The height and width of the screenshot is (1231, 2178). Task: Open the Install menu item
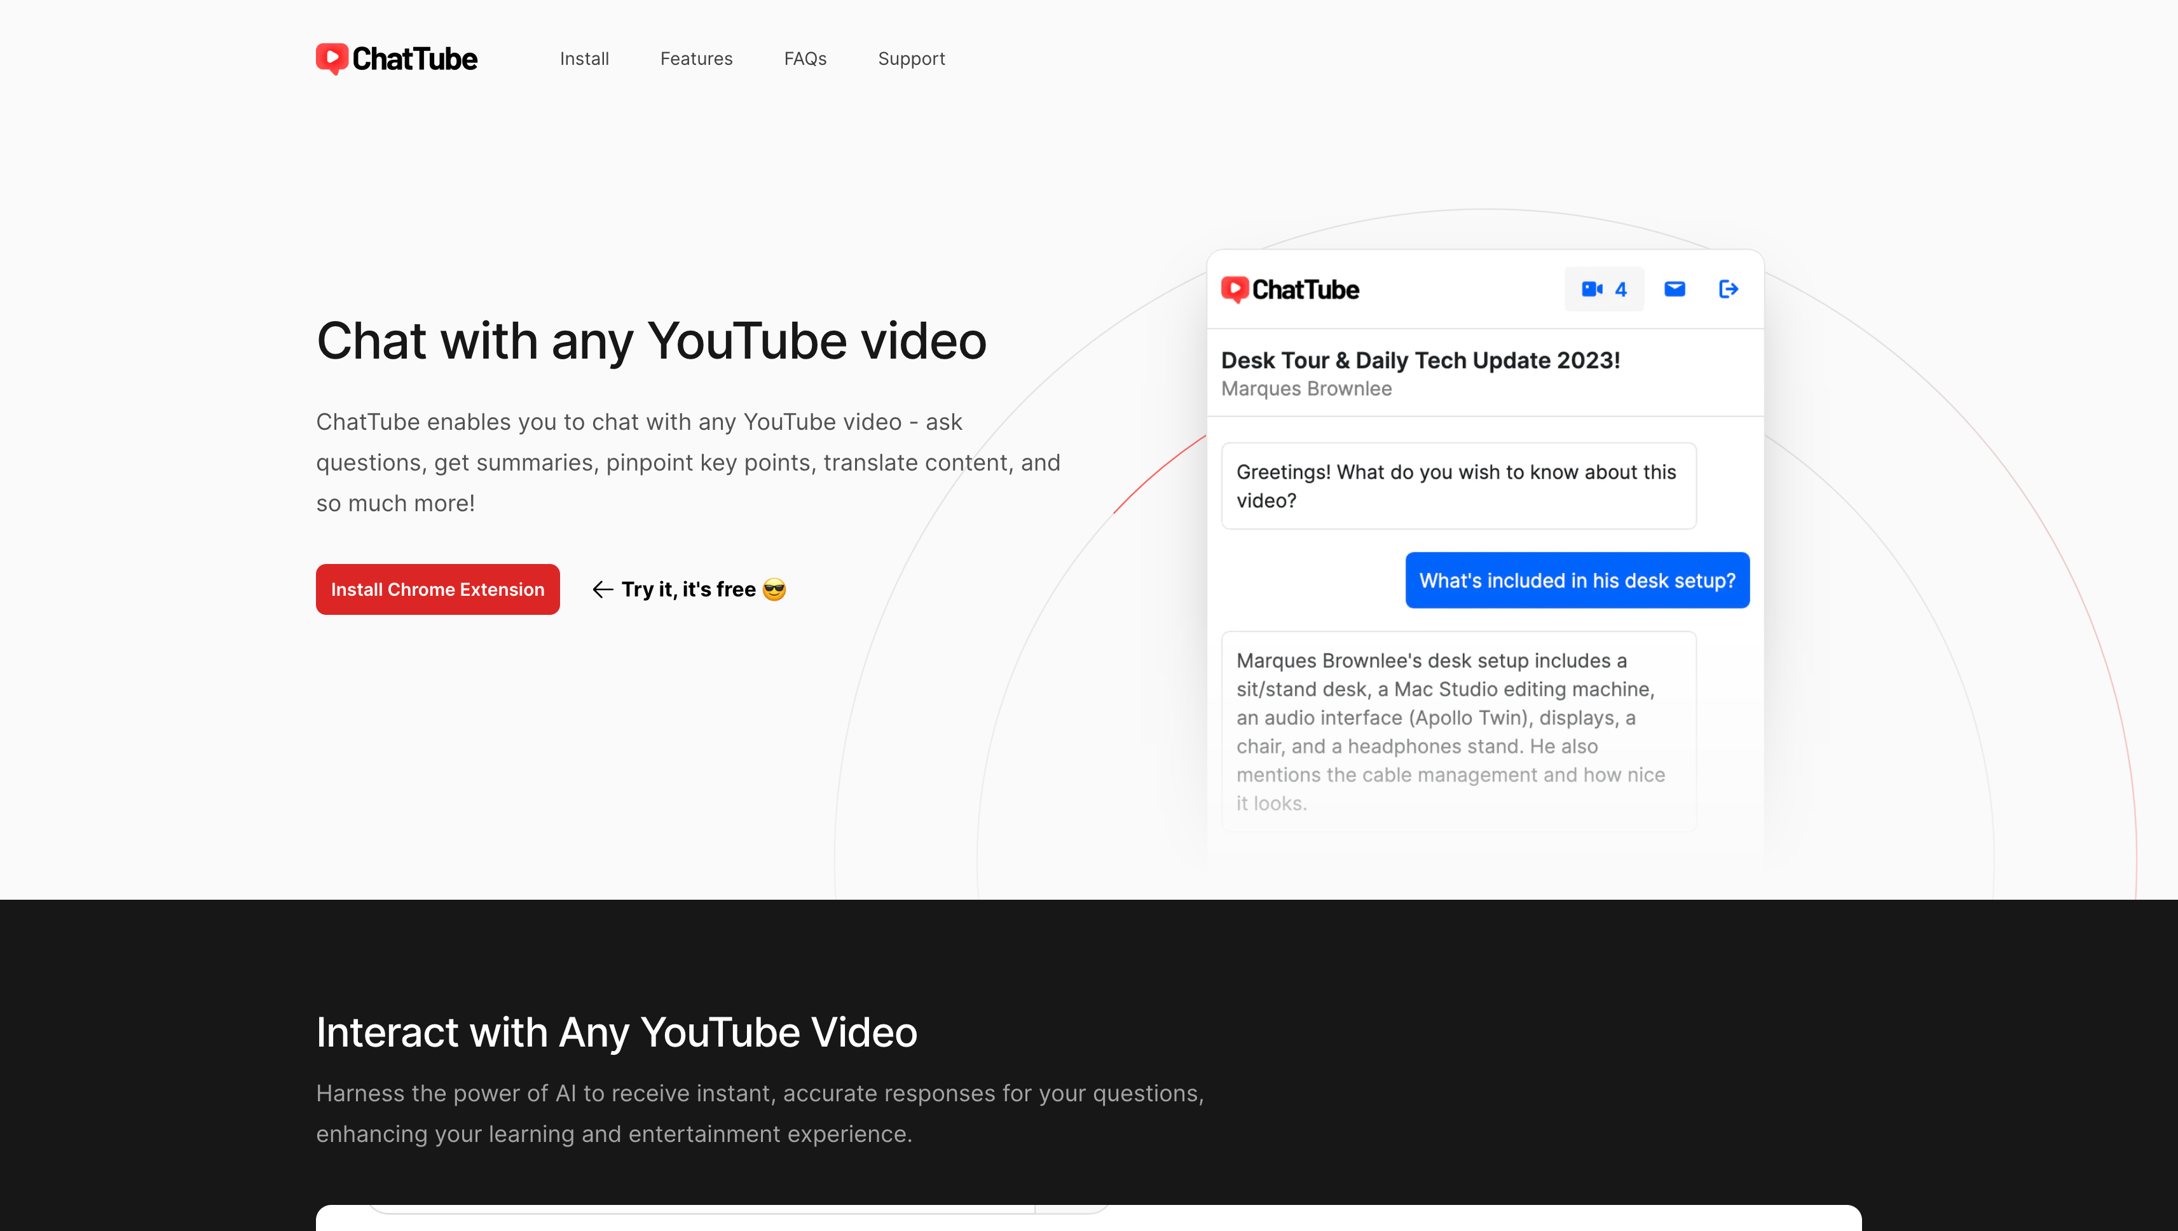[584, 58]
